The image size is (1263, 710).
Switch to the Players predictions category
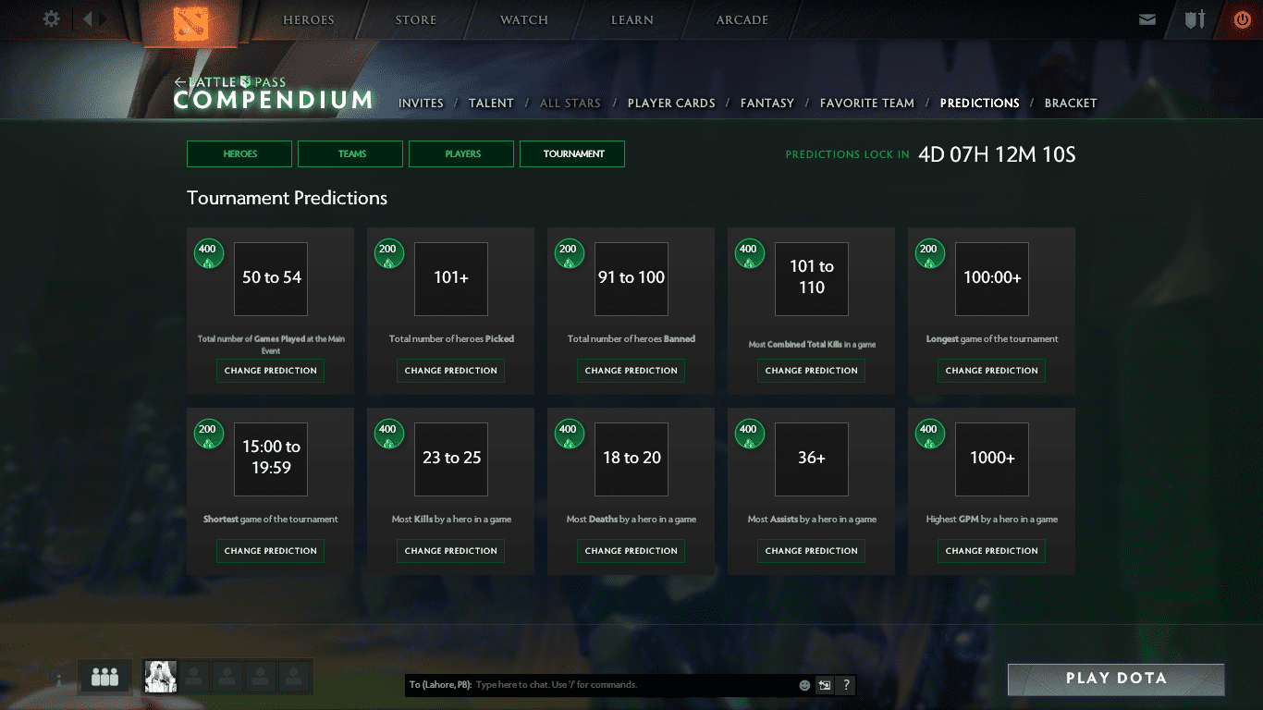(461, 153)
